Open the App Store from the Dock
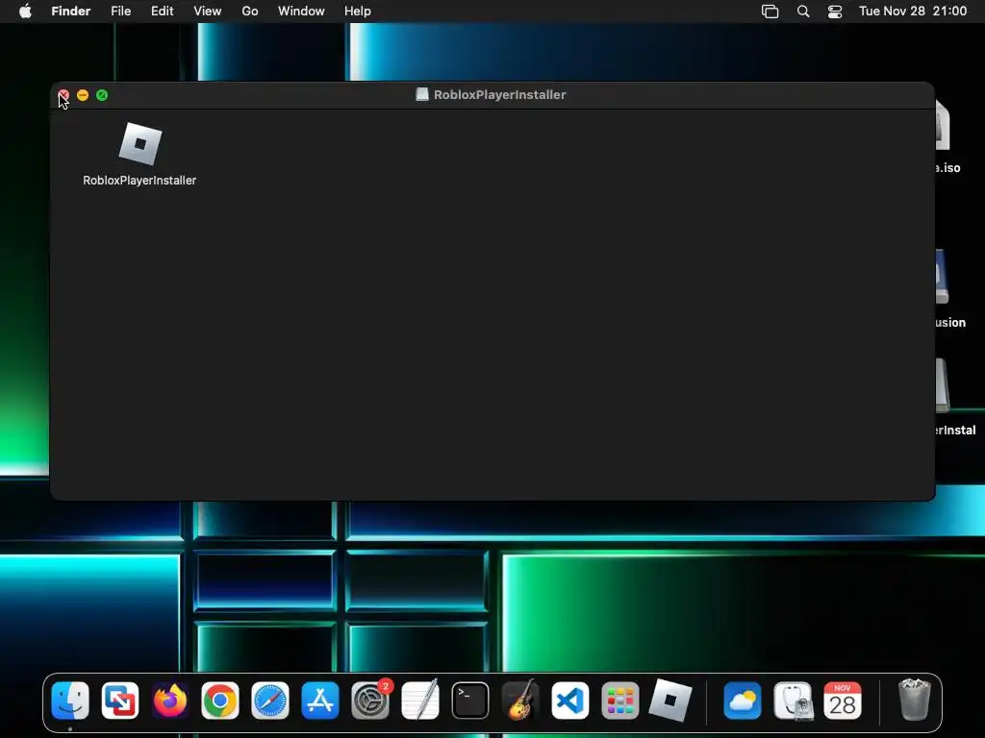 pos(320,701)
